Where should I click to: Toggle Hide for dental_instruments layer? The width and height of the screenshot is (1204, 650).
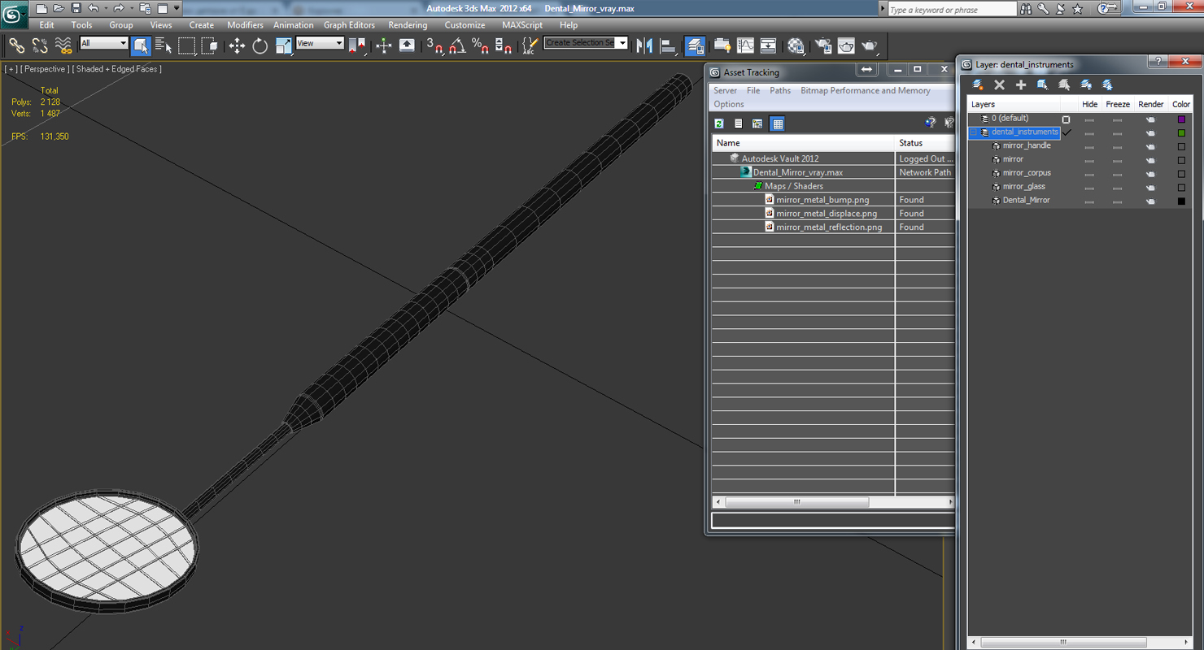1089,132
